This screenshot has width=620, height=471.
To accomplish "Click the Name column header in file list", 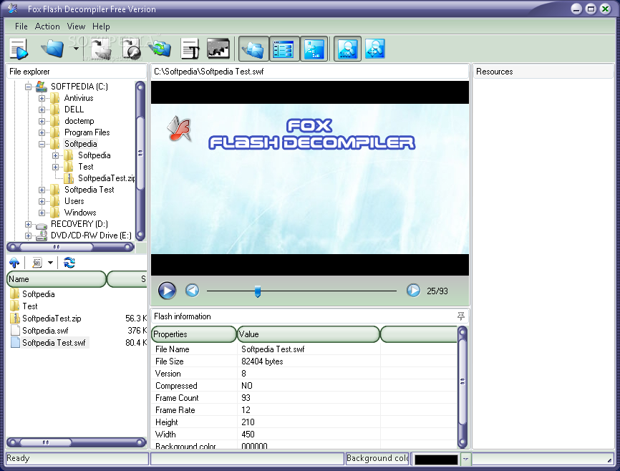I will (x=56, y=278).
